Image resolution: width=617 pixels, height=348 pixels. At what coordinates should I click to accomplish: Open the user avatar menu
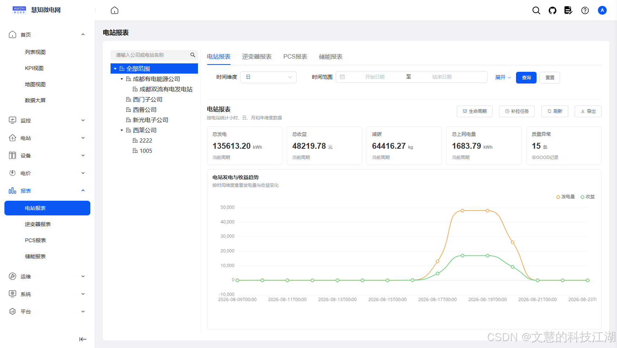602,10
